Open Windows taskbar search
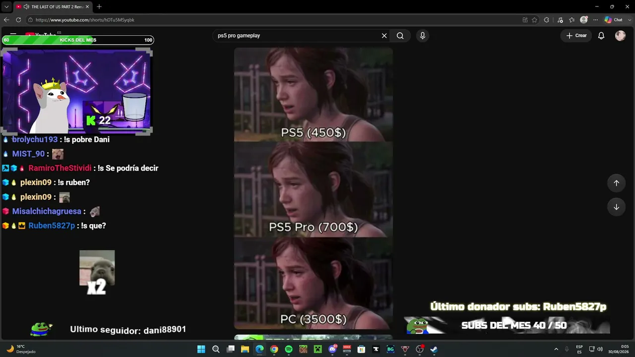The width and height of the screenshot is (635, 357). (x=216, y=349)
